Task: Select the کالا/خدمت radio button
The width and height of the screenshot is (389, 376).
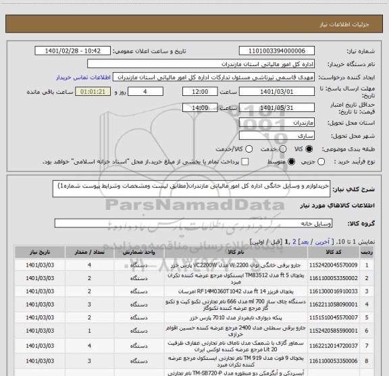Action: click(249, 149)
